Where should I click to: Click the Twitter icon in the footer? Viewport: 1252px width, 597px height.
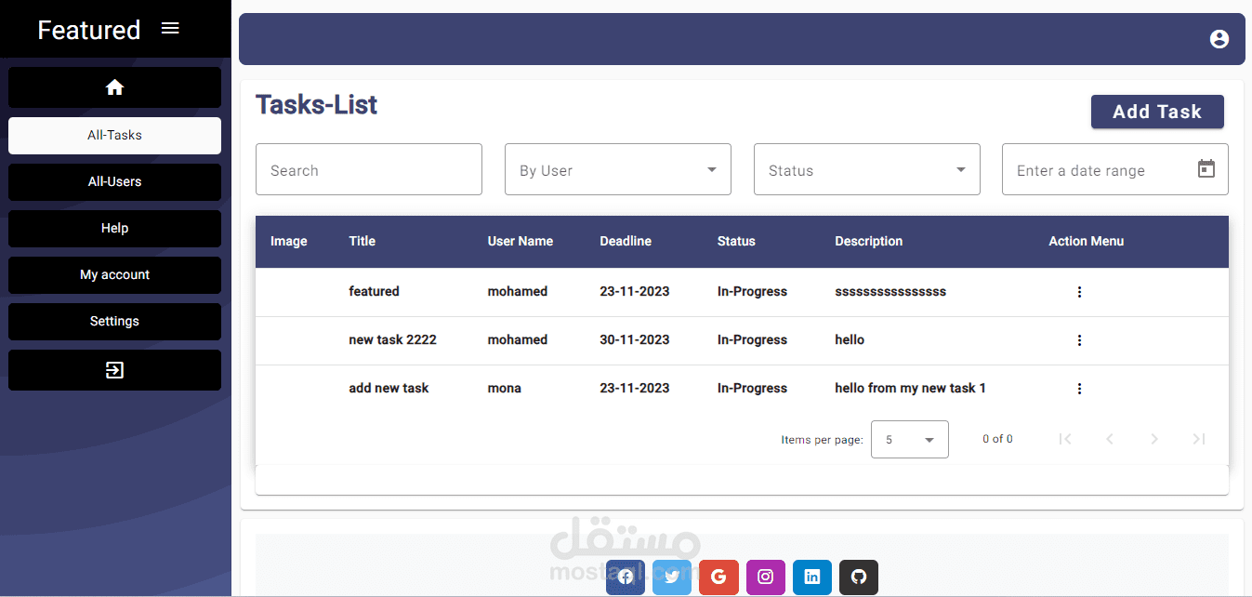coord(671,577)
